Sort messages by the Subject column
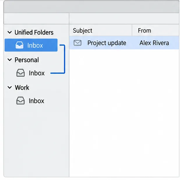 100,30
